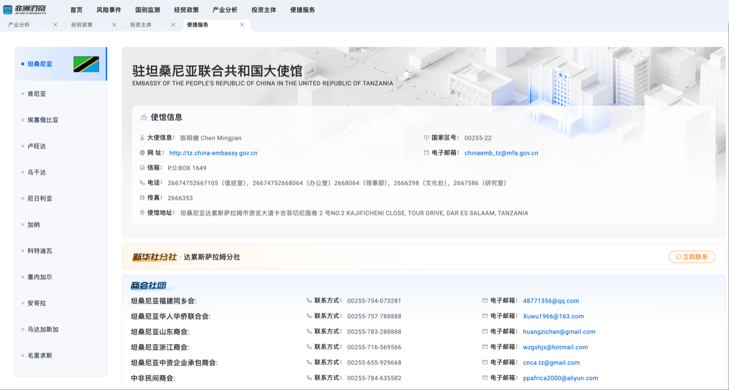Click the Africa Insights logo
The image size is (729, 390).
click(x=25, y=9)
